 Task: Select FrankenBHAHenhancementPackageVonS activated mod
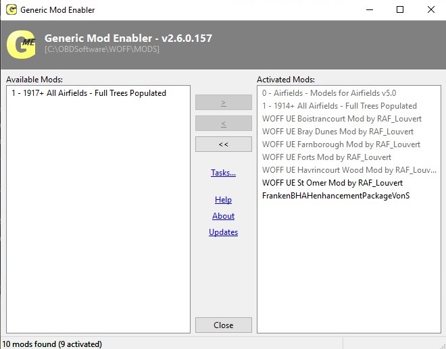[x=336, y=196]
